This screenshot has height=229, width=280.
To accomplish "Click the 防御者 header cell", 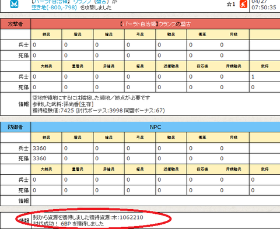I will click(x=15, y=127).
